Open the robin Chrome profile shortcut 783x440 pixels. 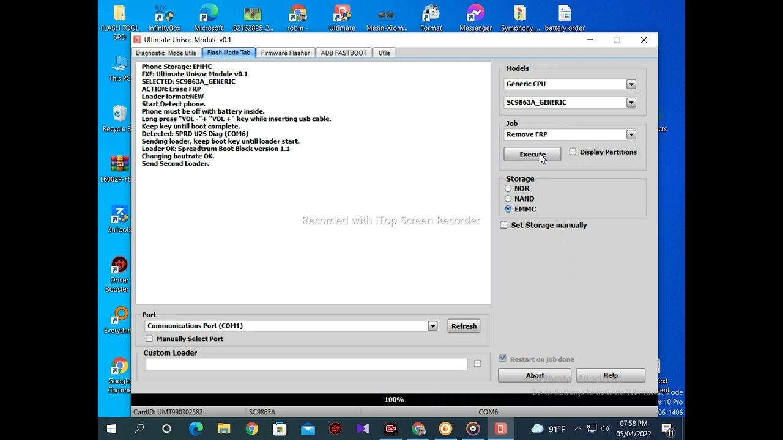click(298, 18)
